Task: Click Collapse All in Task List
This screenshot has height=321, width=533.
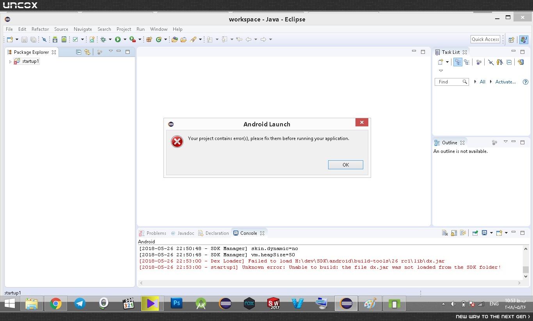Action: (509, 62)
